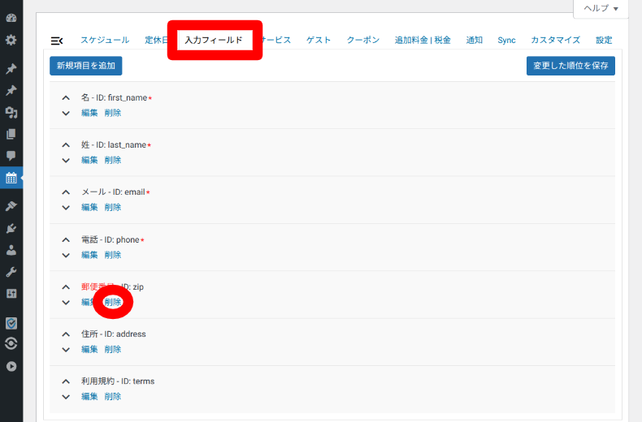Move phone field down with chevron
Image resolution: width=642 pixels, height=422 pixels.
[66, 255]
